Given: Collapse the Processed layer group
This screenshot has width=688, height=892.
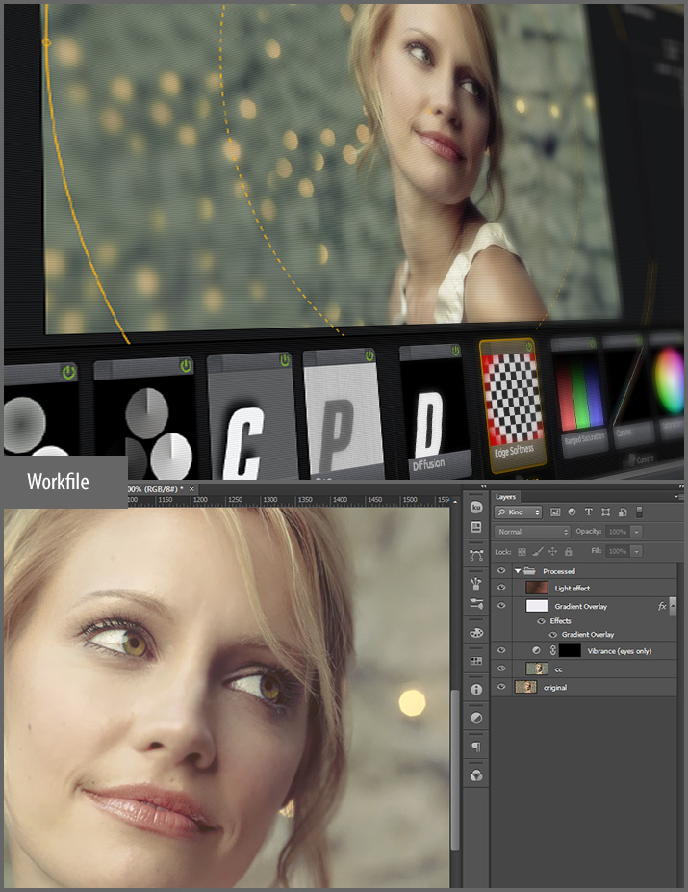Looking at the screenshot, I should (x=518, y=571).
